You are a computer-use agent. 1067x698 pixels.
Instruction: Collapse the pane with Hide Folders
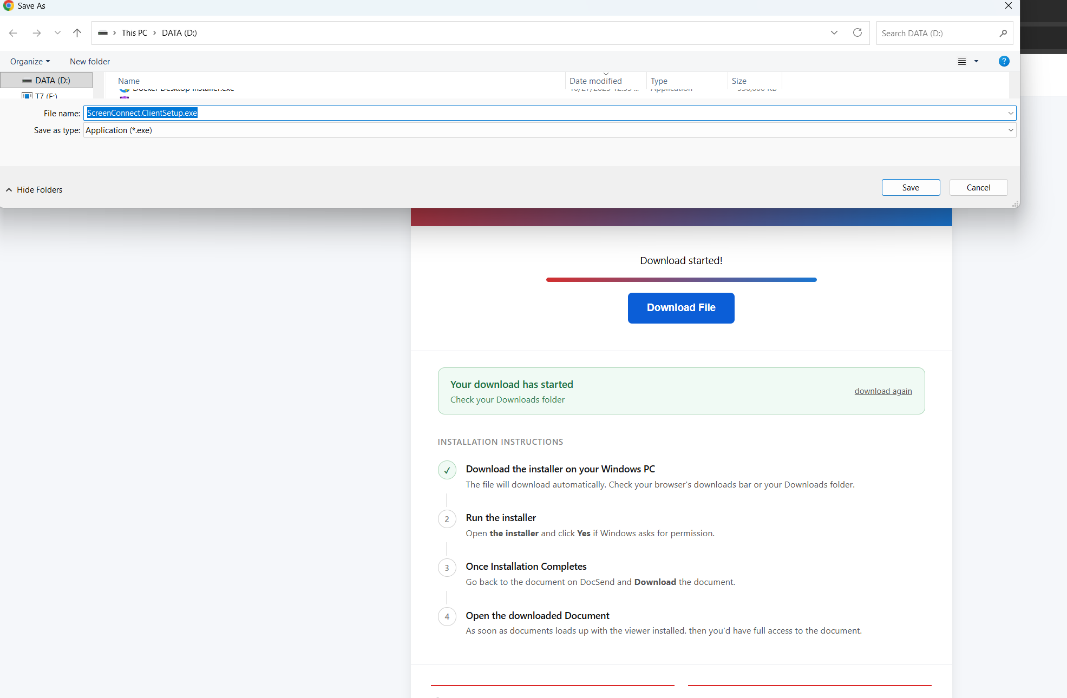pyautogui.click(x=34, y=189)
